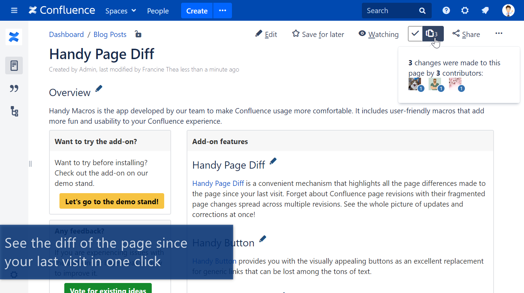Open the create-from-template ellipsis button
This screenshot has height=293, width=524.
pos(223,11)
